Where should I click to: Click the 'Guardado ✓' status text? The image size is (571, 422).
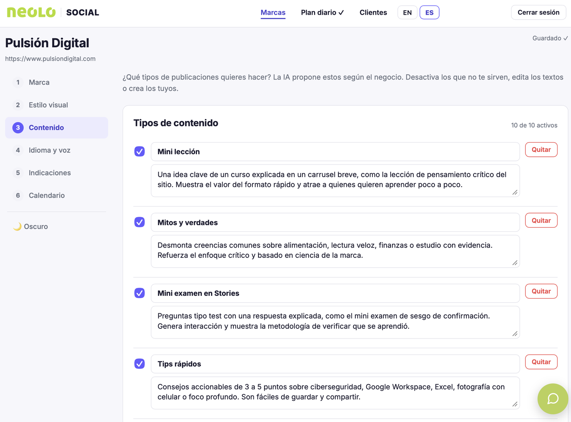[550, 38]
